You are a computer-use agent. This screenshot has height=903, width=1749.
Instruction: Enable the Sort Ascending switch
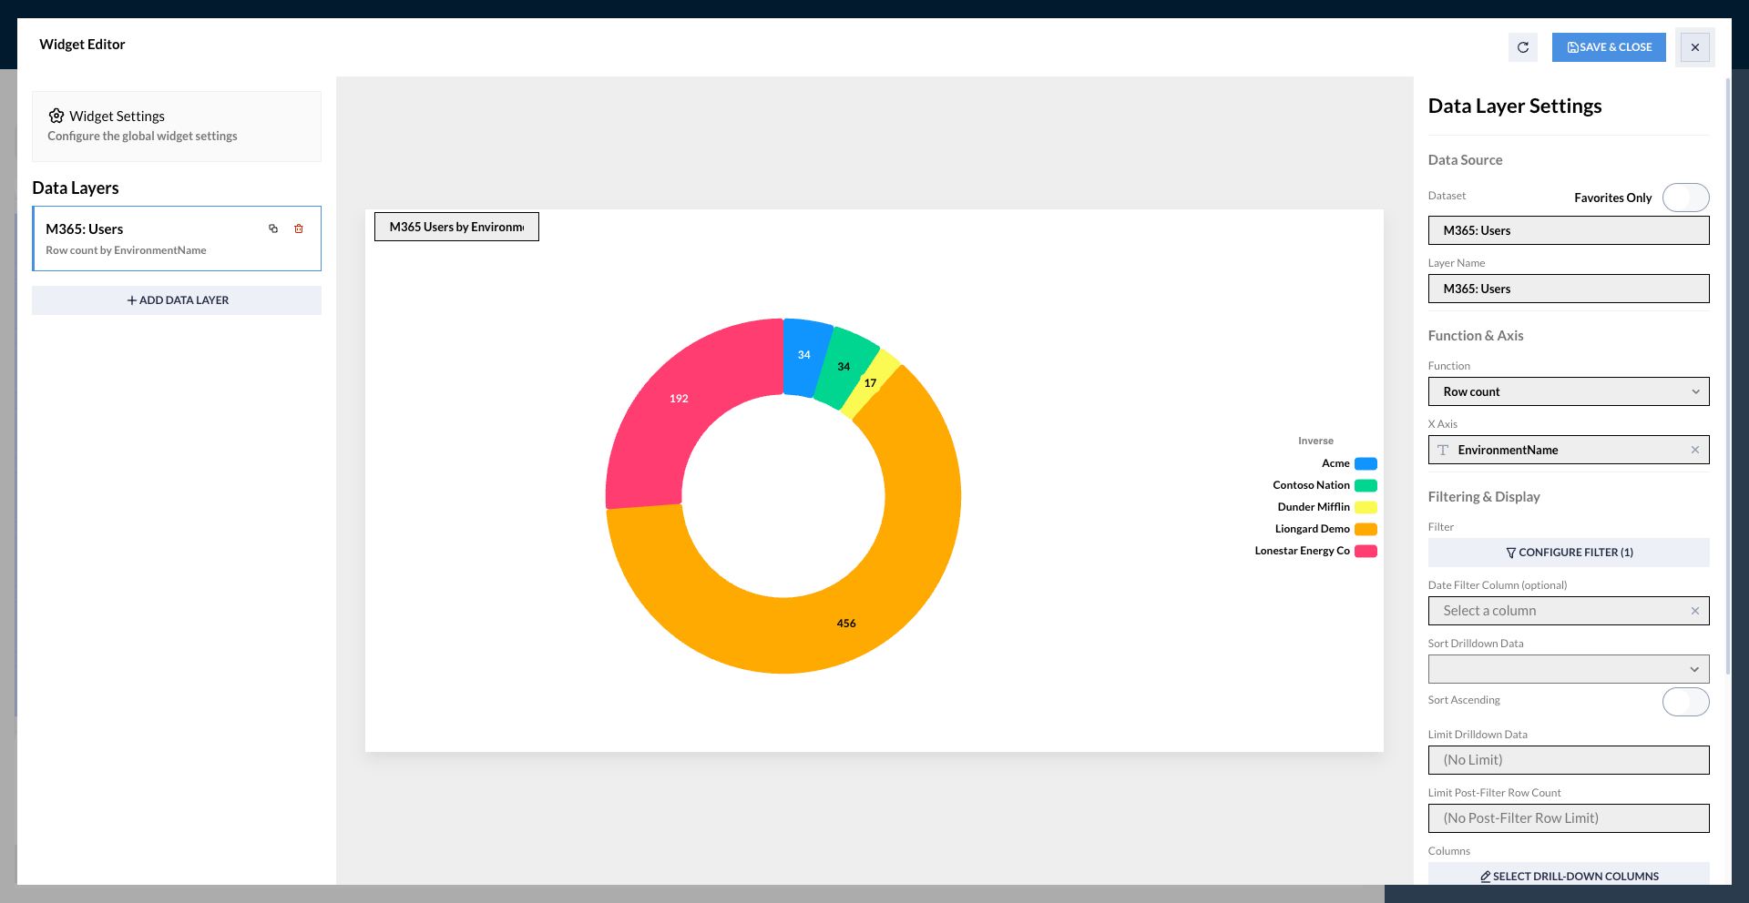pos(1686,702)
